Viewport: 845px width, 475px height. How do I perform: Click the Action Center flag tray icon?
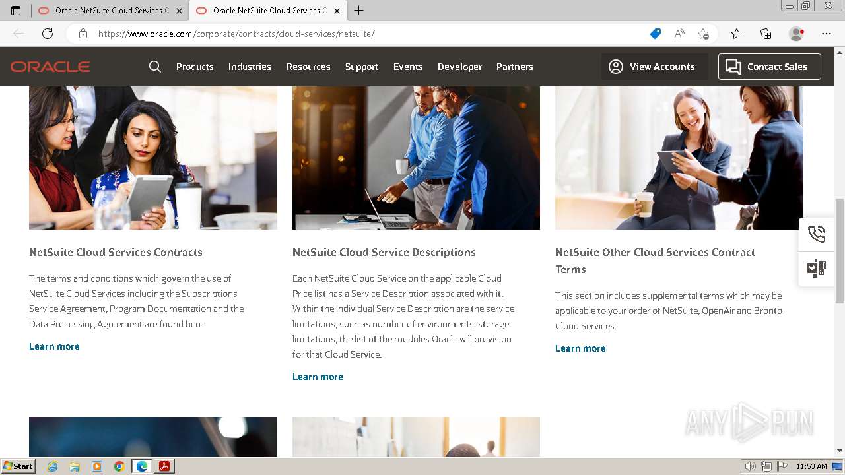point(781,466)
